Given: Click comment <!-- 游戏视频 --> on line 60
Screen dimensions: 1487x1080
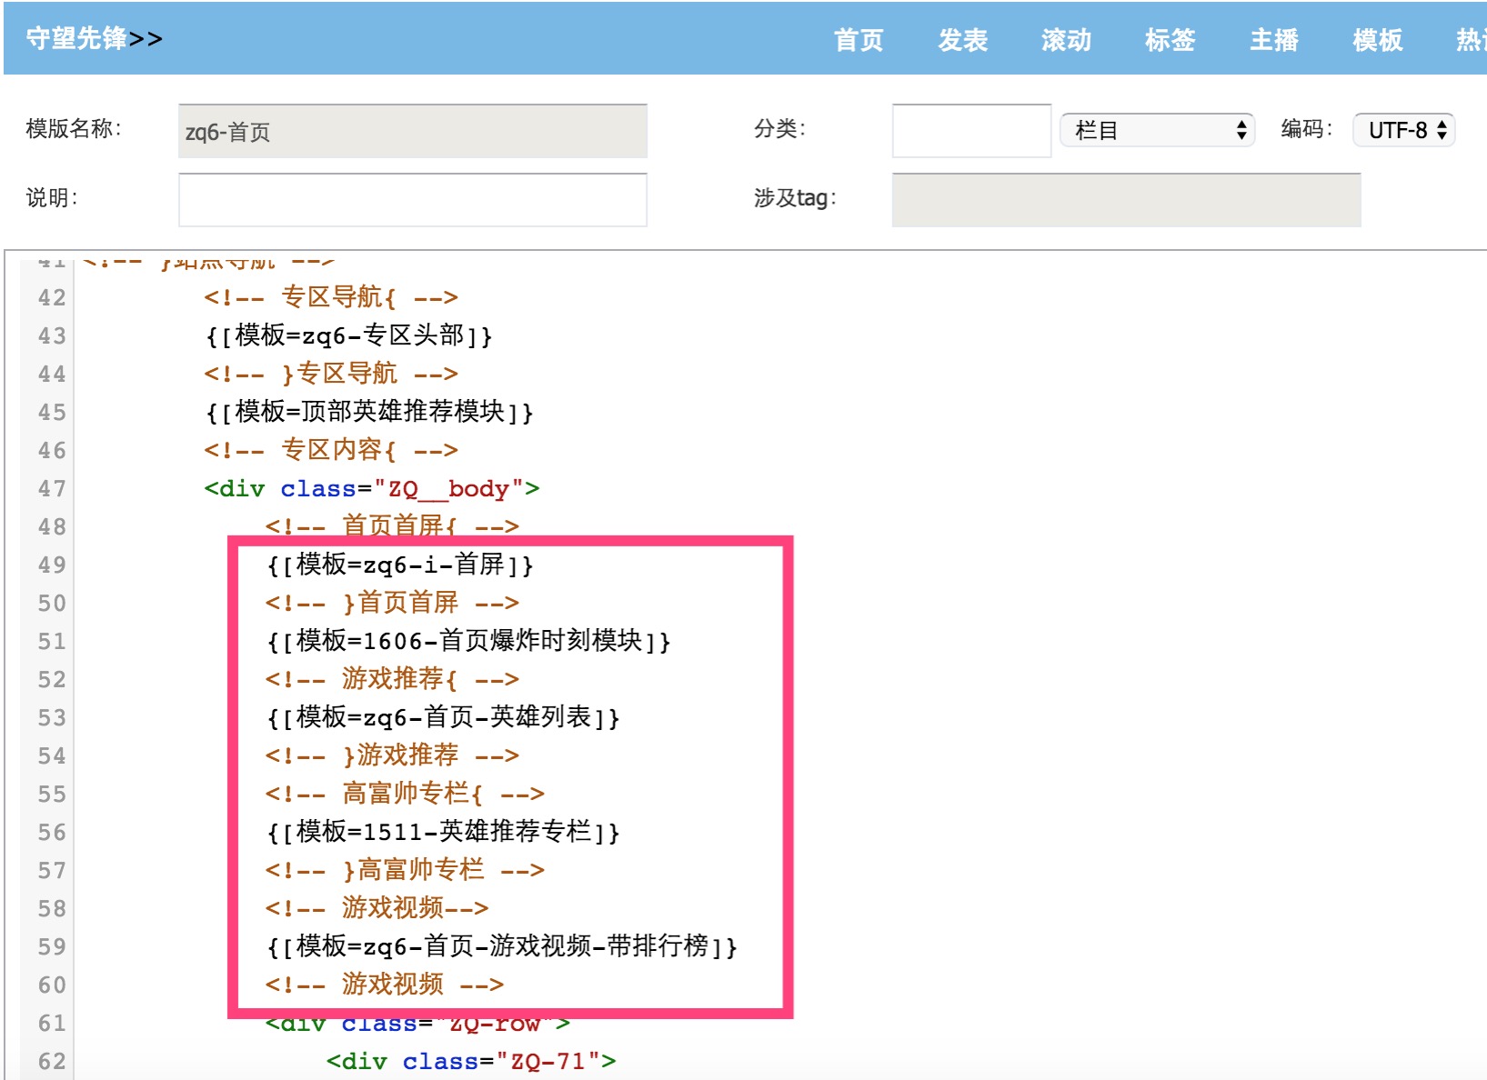Looking at the screenshot, I should pyautogui.click(x=385, y=985).
